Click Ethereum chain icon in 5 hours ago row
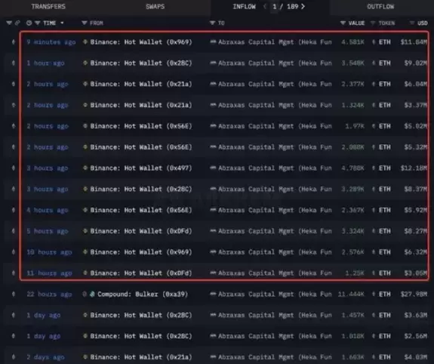 click(14, 231)
